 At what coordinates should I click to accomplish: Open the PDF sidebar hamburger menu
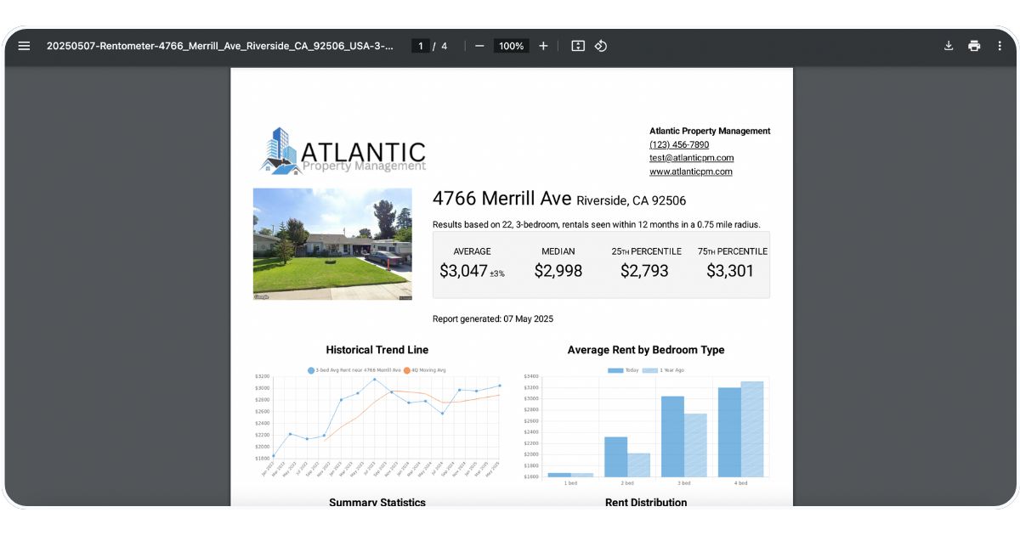(x=24, y=46)
